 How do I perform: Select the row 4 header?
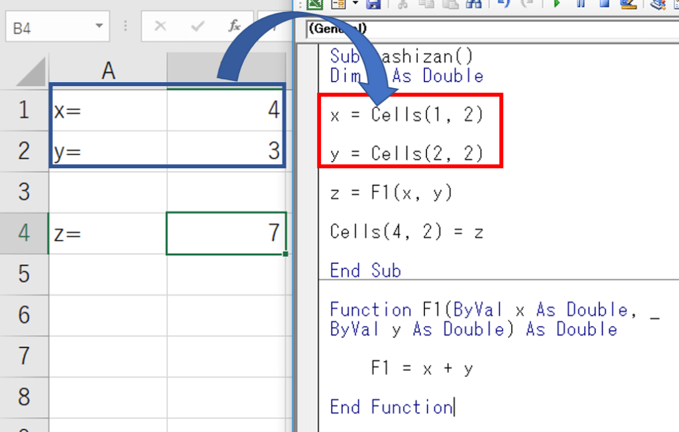[x=24, y=233]
